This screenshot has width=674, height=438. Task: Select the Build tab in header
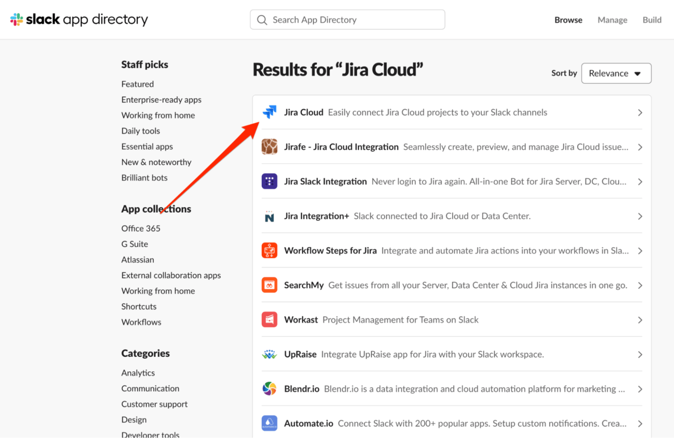click(x=652, y=20)
